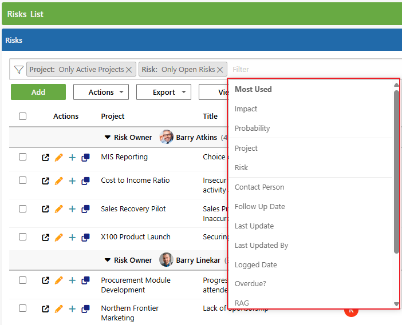Open the Northern Frontier Marketing risk externally

[45, 309]
